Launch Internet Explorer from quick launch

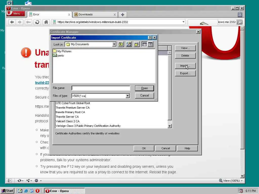(26, 191)
